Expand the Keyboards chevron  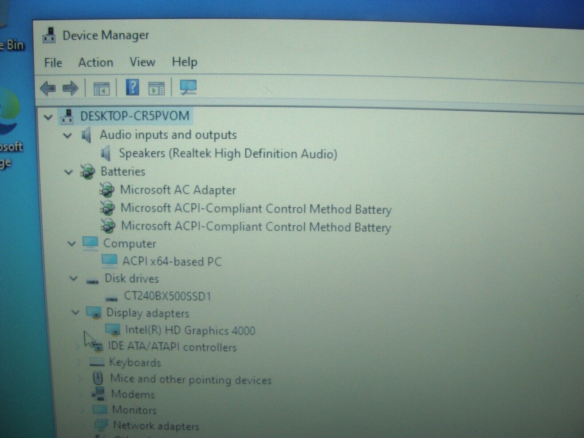[x=79, y=362]
